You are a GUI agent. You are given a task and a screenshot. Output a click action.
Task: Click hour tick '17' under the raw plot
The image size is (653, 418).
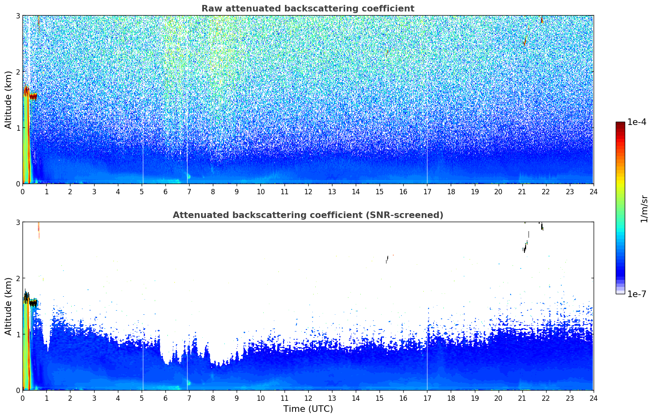(427, 191)
